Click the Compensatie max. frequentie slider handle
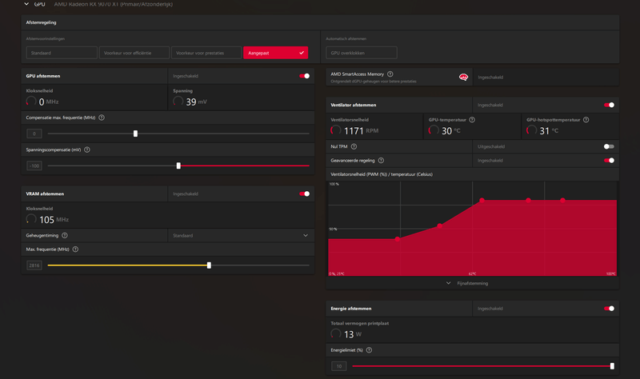 point(135,134)
